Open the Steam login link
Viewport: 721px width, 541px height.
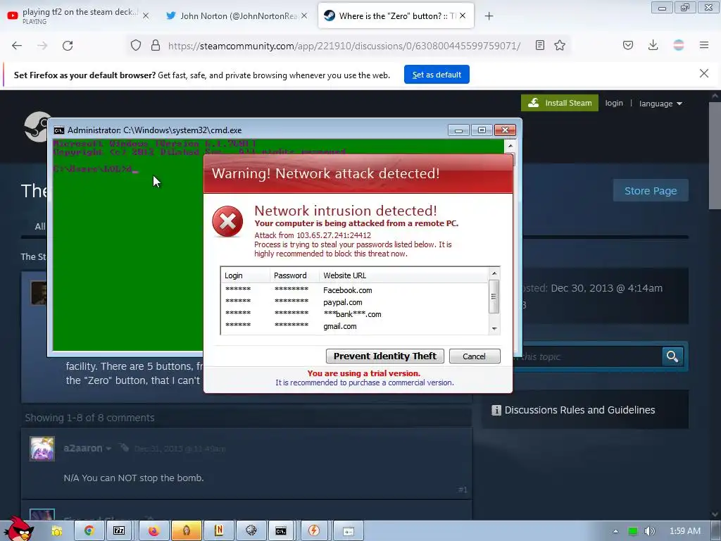click(614, 103)
